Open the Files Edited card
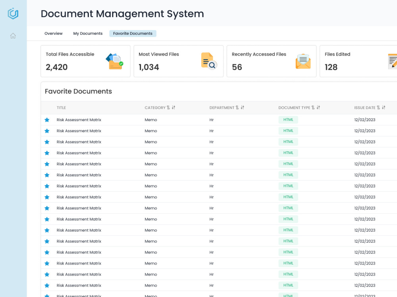This screenshot has height=297, width=397. (x=358, y=61)
